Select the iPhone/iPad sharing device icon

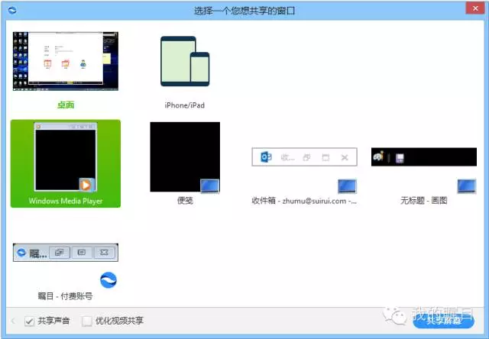pos(185,62)
